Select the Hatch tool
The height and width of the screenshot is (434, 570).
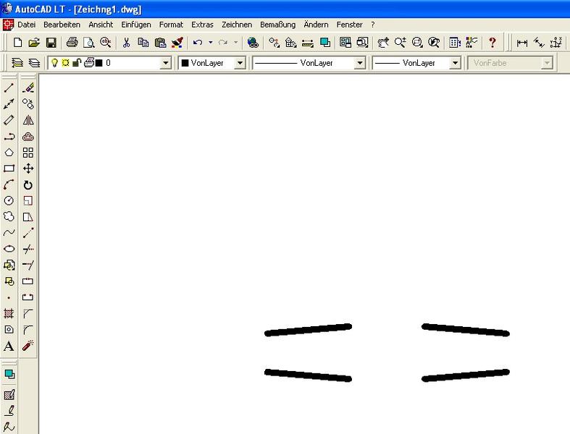[9, 313]
